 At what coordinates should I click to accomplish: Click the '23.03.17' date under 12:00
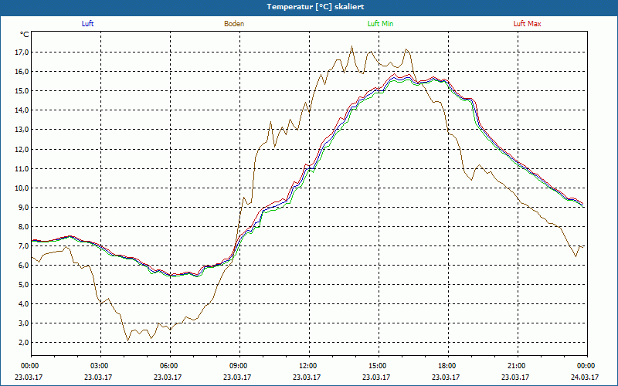[307, 377]
